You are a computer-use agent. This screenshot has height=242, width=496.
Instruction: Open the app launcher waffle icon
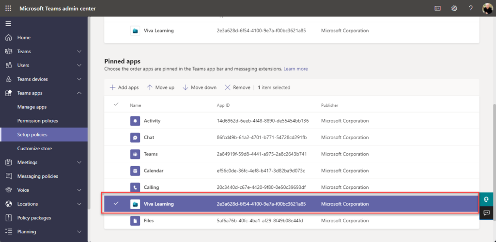pyautogui.click(x=8, y=8)
